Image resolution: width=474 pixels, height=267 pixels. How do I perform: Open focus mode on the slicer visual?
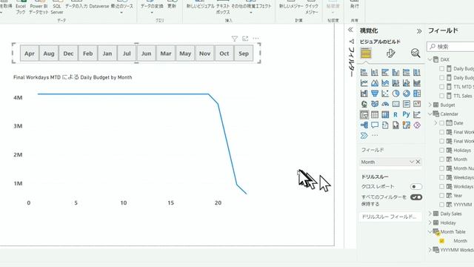pyautogui.click(x=245, y=39)
